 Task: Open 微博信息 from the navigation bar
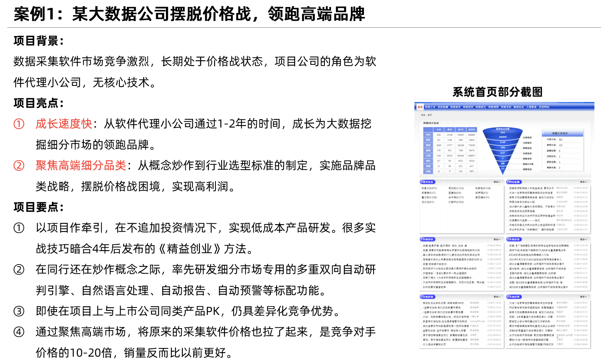coord(519,107)
